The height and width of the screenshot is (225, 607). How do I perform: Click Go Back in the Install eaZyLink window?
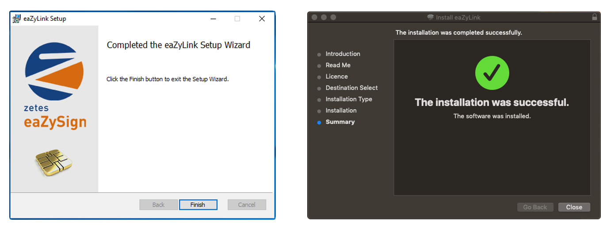click(x=535, y=207)
